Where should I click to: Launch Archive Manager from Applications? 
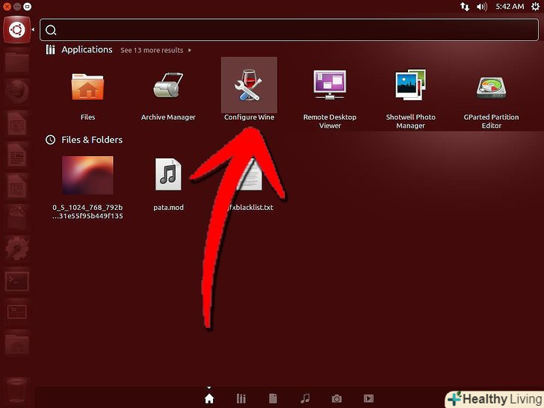(168, 85)
